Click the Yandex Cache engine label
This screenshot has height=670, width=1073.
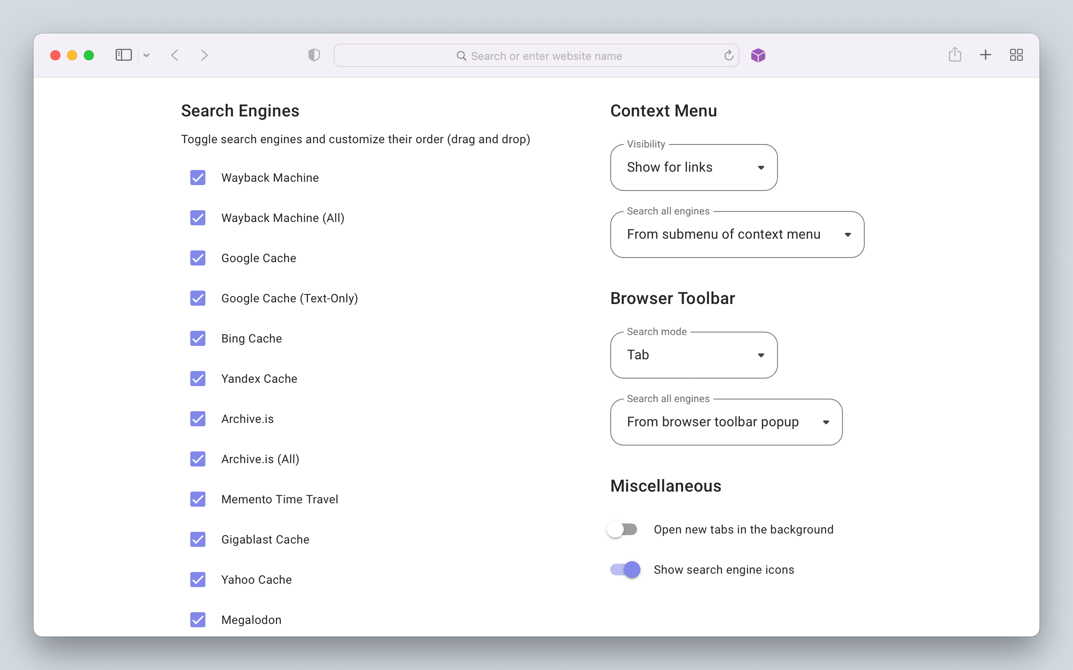click(x=259, y=379)
